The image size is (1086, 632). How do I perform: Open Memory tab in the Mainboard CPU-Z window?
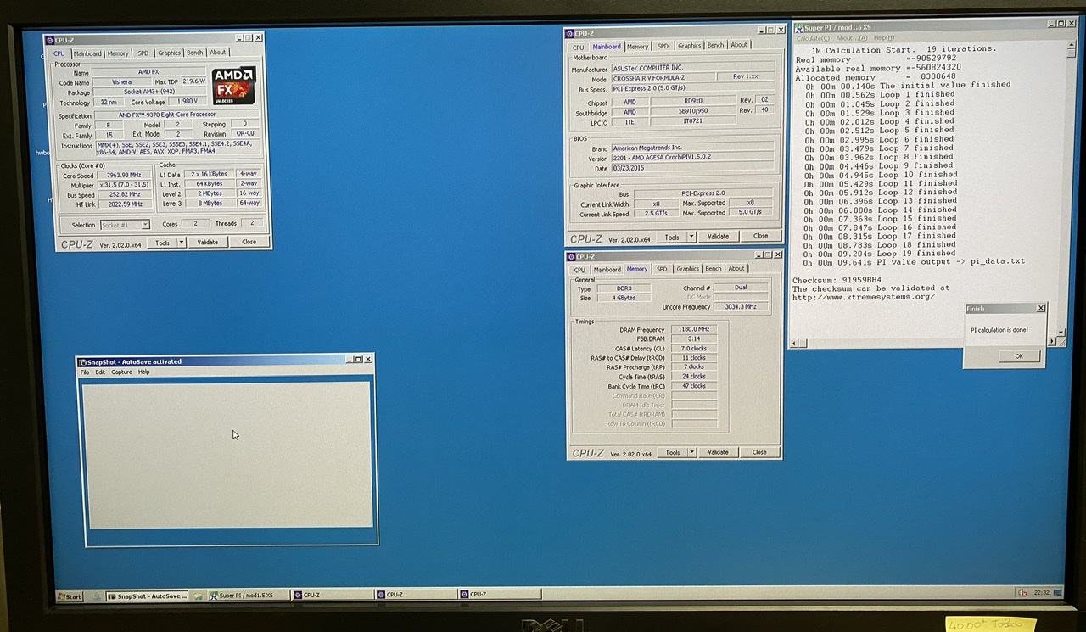pos(637,46)
